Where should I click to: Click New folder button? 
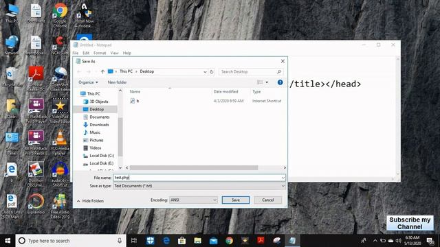(x=117, y=82)
